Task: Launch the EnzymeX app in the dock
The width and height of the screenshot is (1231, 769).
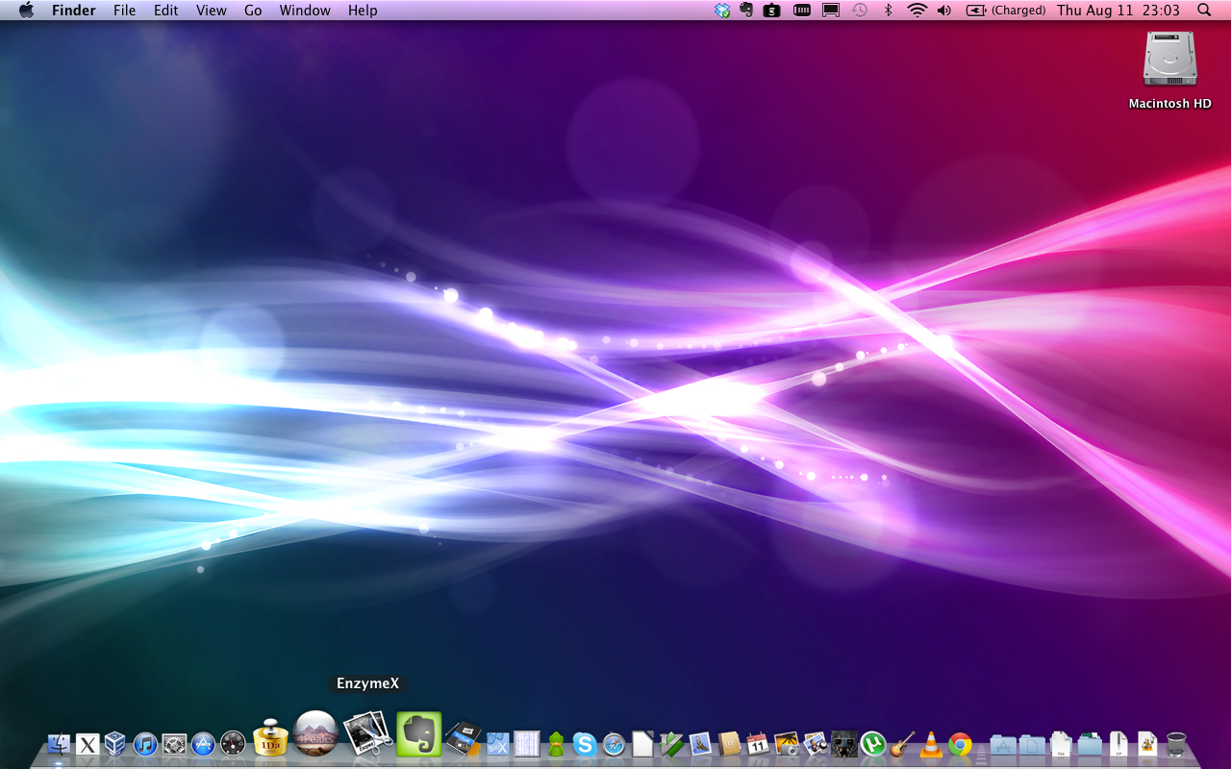Action: coord(366,735)
